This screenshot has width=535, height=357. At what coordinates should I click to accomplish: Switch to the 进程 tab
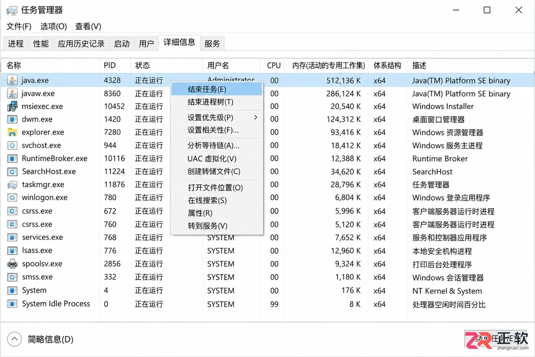click(x=16, y=43)
